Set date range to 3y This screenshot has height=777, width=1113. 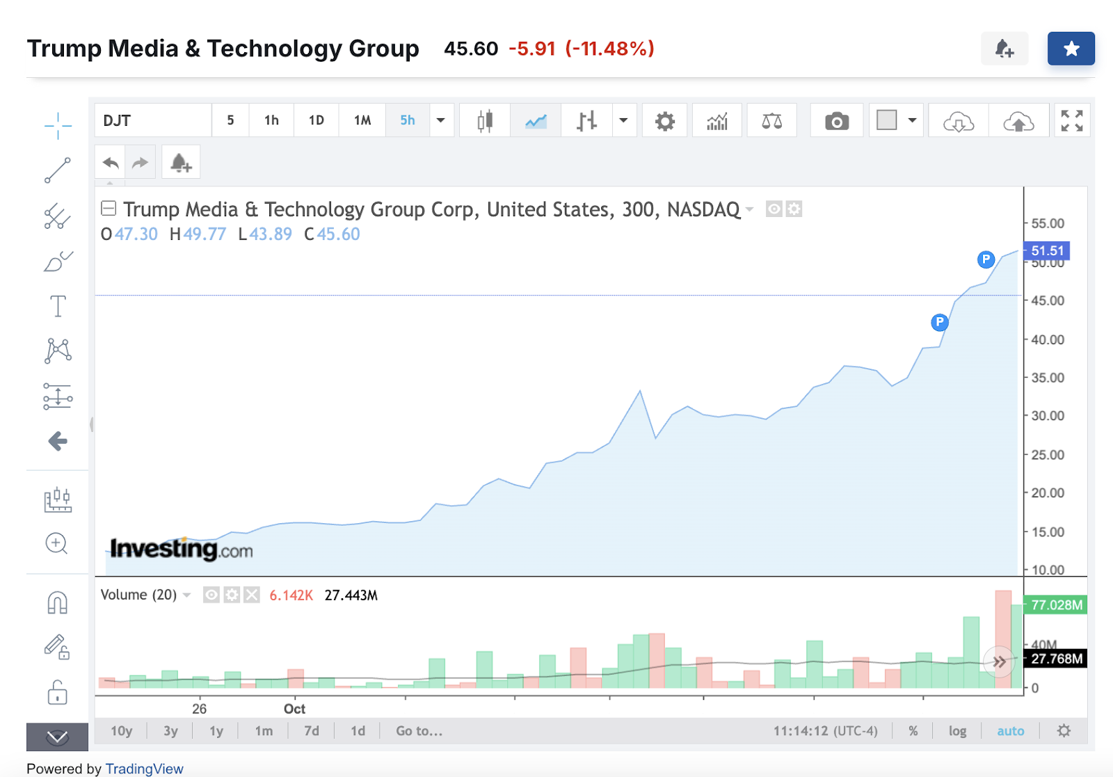(171, 731)
